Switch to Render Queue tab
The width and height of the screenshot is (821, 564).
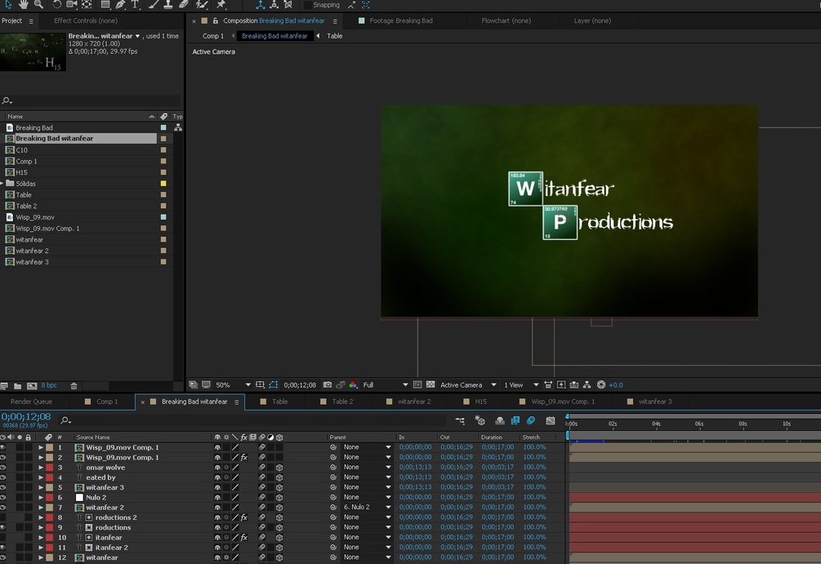coord(31,402)
